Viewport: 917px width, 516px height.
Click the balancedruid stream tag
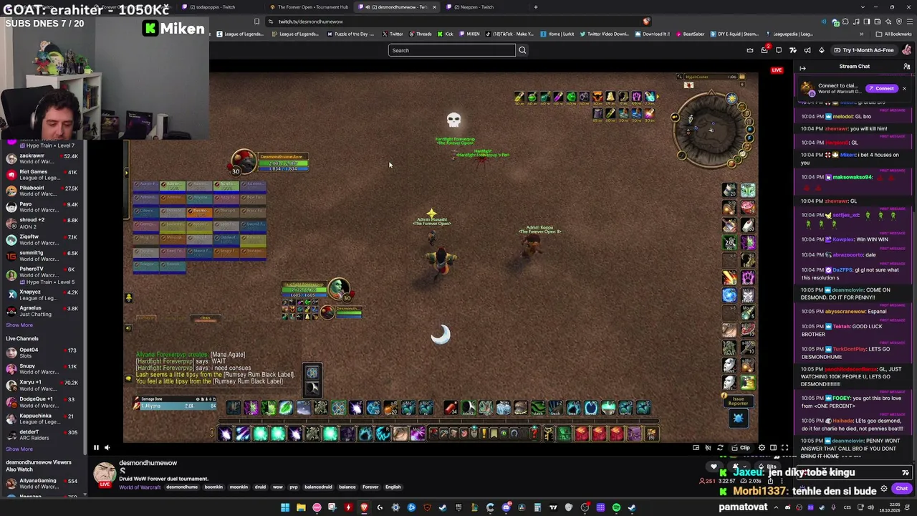tap(318, 487)
